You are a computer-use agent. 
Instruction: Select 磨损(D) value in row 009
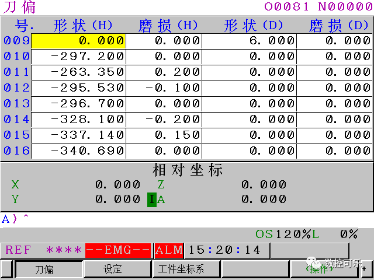334,41
